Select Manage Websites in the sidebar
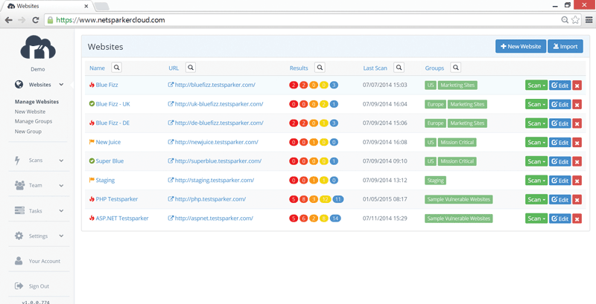Viewport: 596px width, 304px height. pos(37,102)
